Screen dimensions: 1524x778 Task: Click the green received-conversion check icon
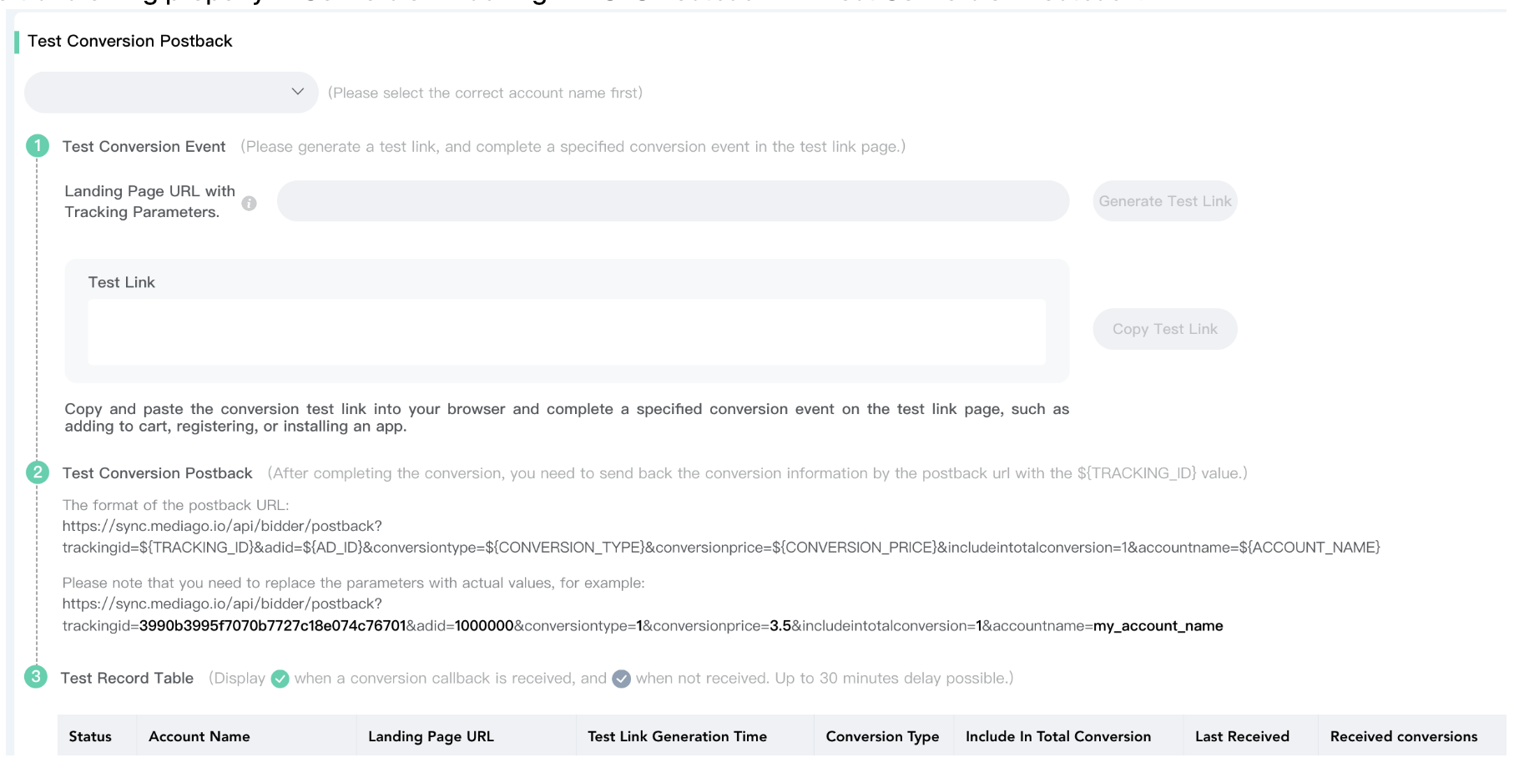(x=280, y=679)
